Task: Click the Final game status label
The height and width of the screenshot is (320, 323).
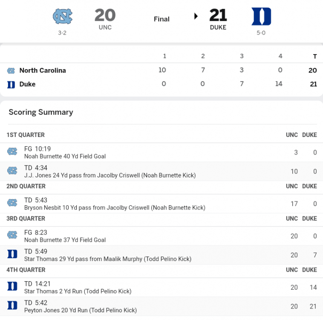Action: [x=161, y=19]
